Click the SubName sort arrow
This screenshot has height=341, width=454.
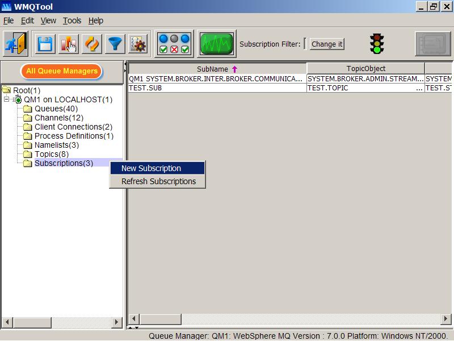point(234,69)
